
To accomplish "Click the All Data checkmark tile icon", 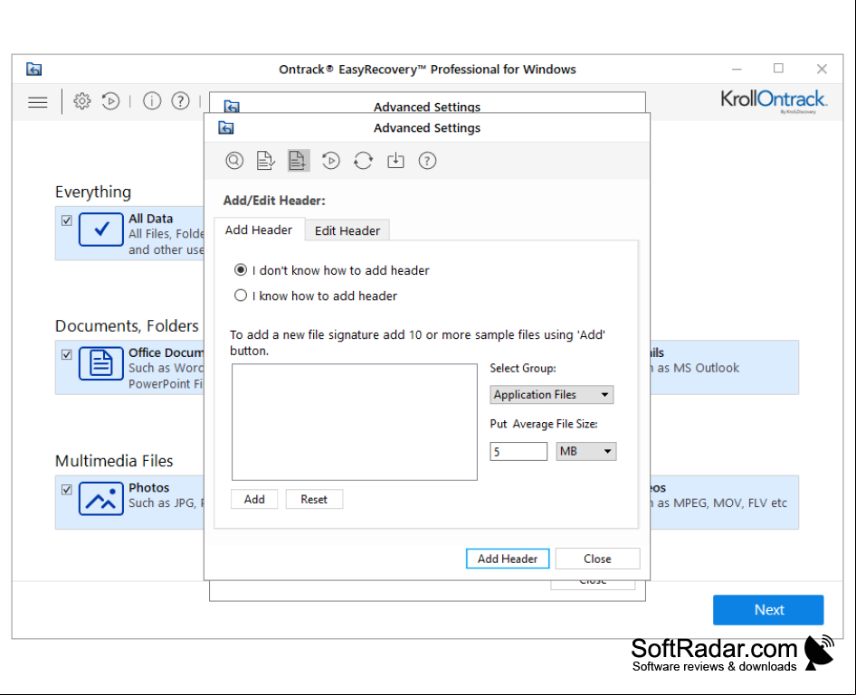I will [101, 230].
